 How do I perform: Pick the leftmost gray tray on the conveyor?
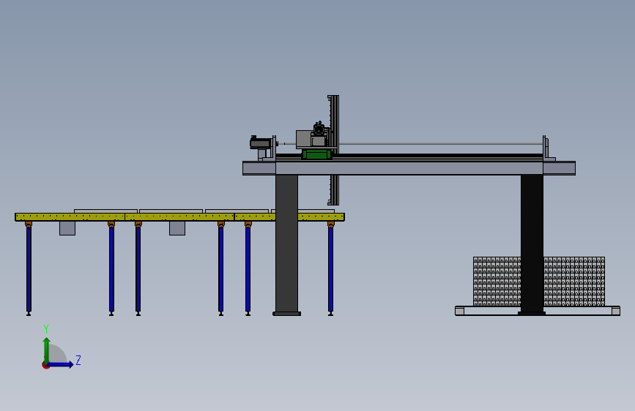click(105, 211)
